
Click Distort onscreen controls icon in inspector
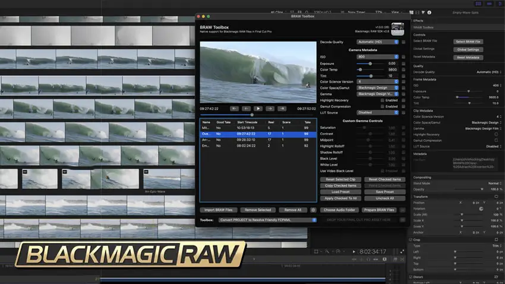pyautogui.click(x=496, y=277)
